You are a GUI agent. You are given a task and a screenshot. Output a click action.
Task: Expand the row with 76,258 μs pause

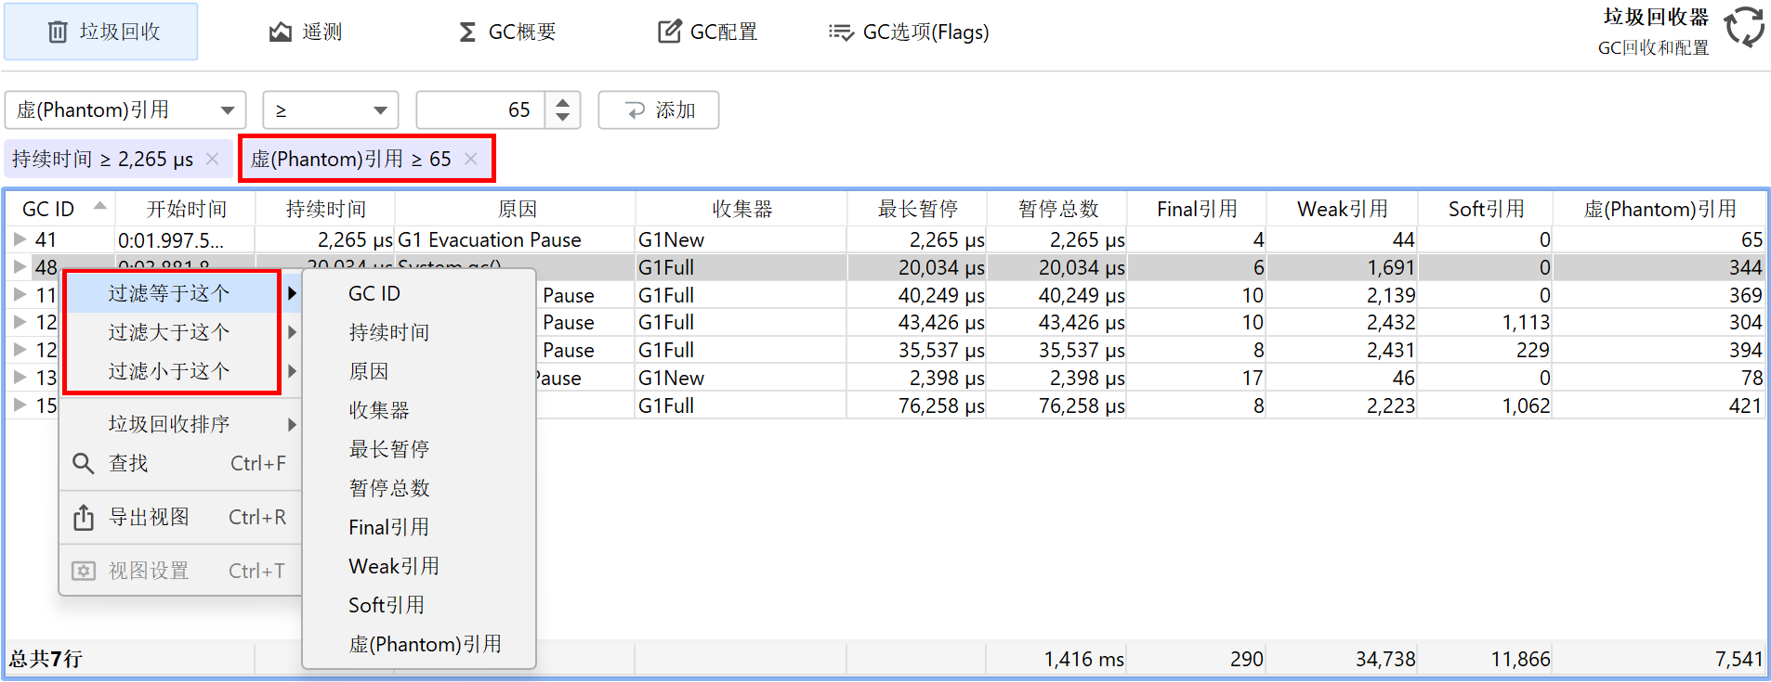click(20, 405)
